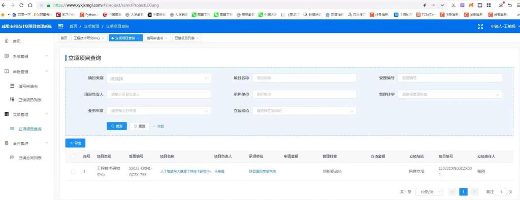Click the 首页 breadcrumb link
The height and width of the screenshot is (200, 520).
73,26
